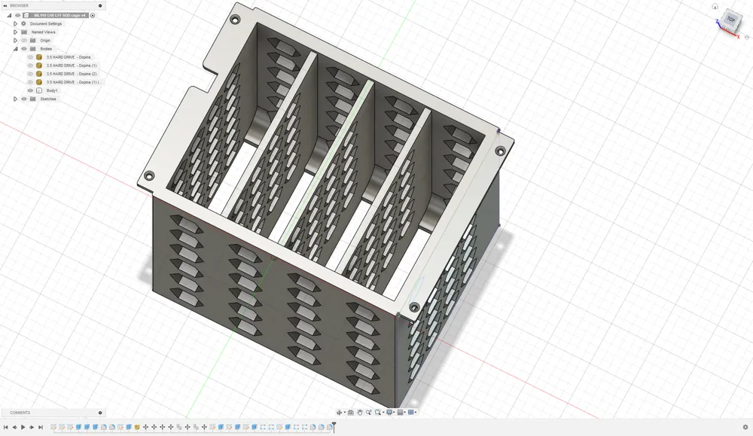Open the Display Settings dropdown arrow
Screen dimensions: 753x436
click(x=394, y=412)
